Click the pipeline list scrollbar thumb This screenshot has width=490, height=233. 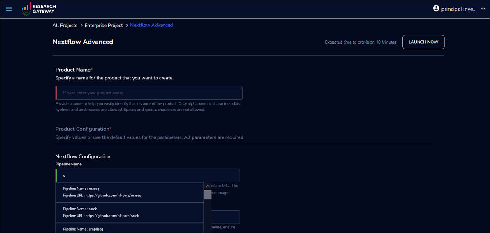coord(207,194)
